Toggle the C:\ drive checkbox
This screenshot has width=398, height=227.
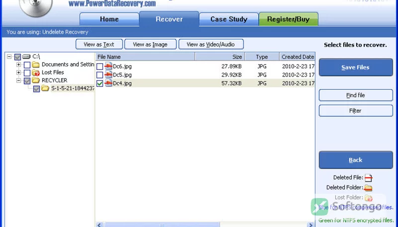[17, 57]
